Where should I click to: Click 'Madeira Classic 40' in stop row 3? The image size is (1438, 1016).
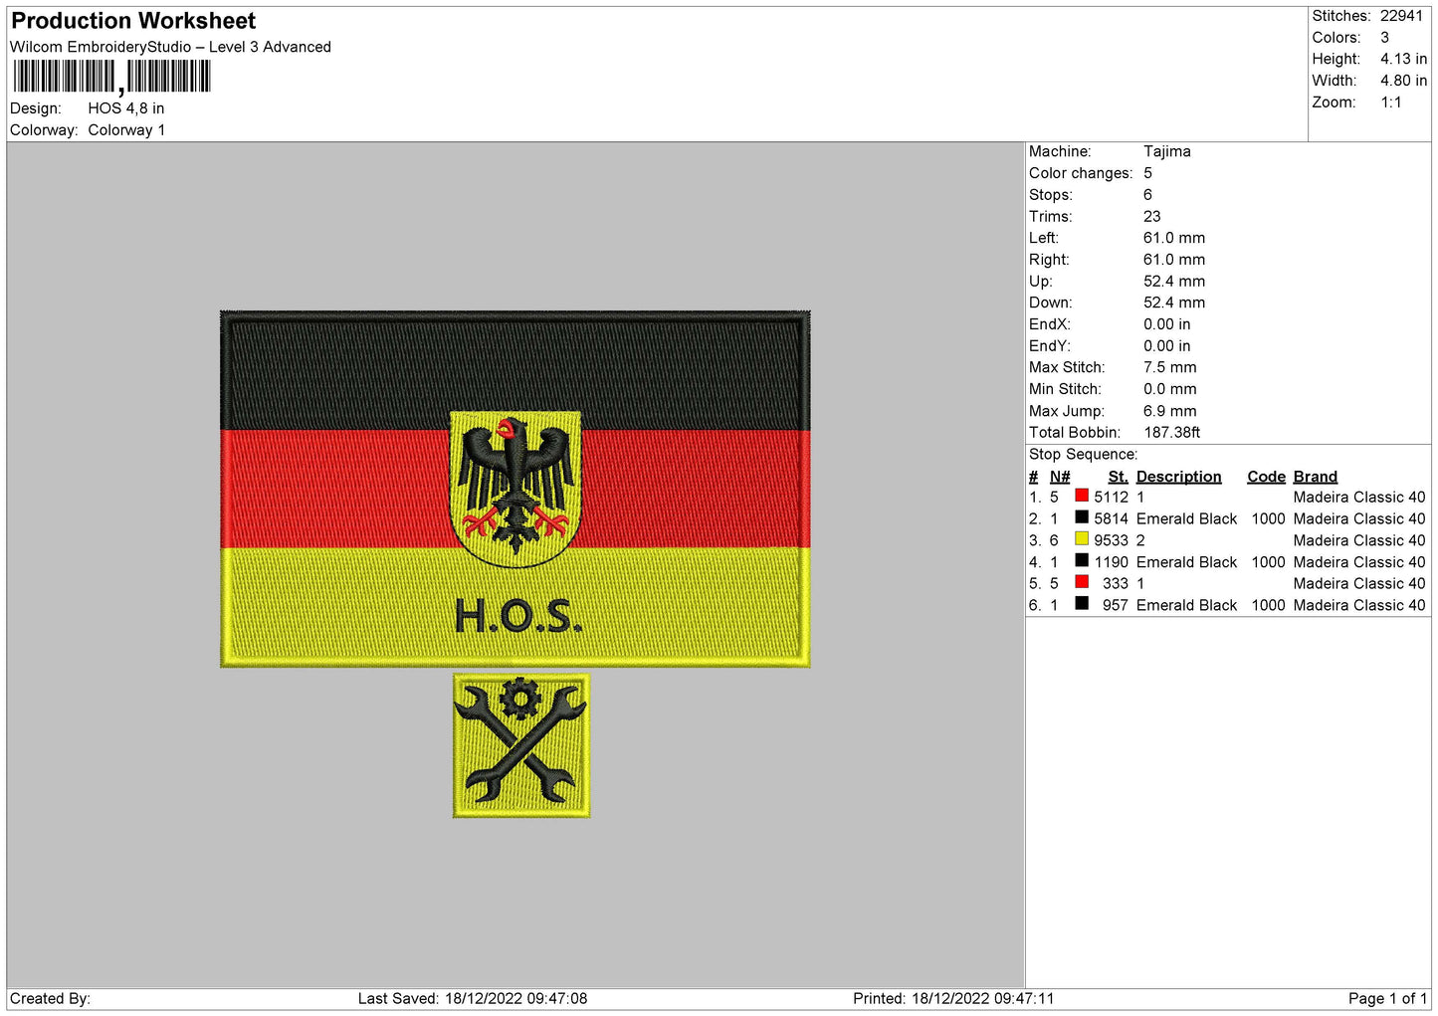pos(1358,540)
